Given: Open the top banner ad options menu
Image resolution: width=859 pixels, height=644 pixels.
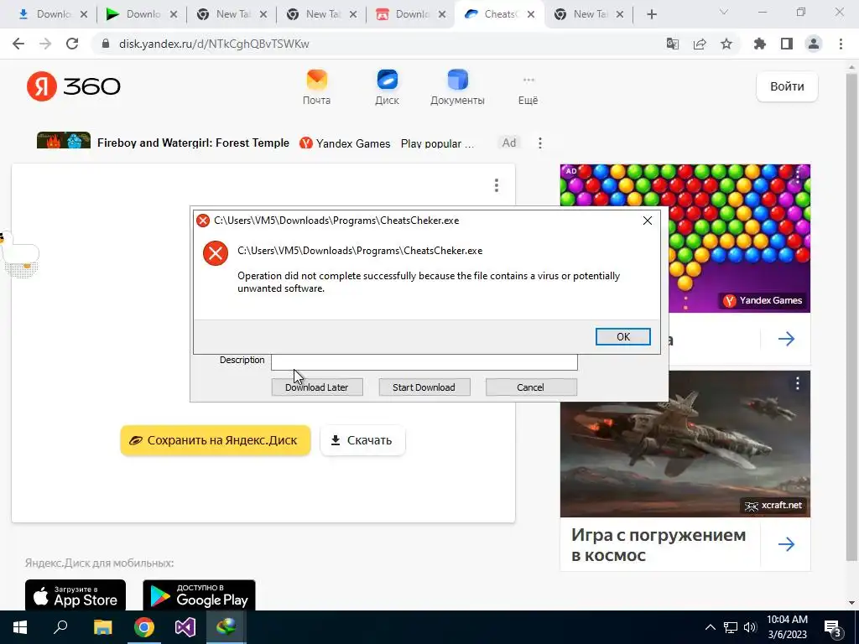Looking at the screenshot, I should click(540, 143).
